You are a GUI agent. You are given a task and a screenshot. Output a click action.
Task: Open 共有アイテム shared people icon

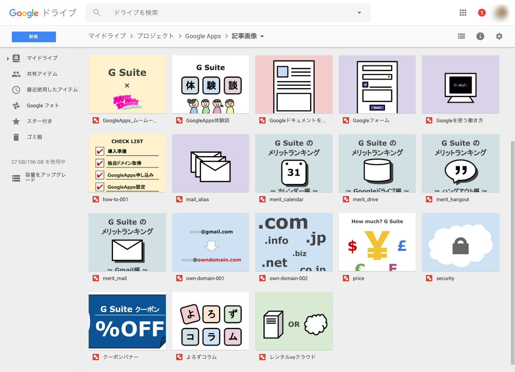click(16, 74)
